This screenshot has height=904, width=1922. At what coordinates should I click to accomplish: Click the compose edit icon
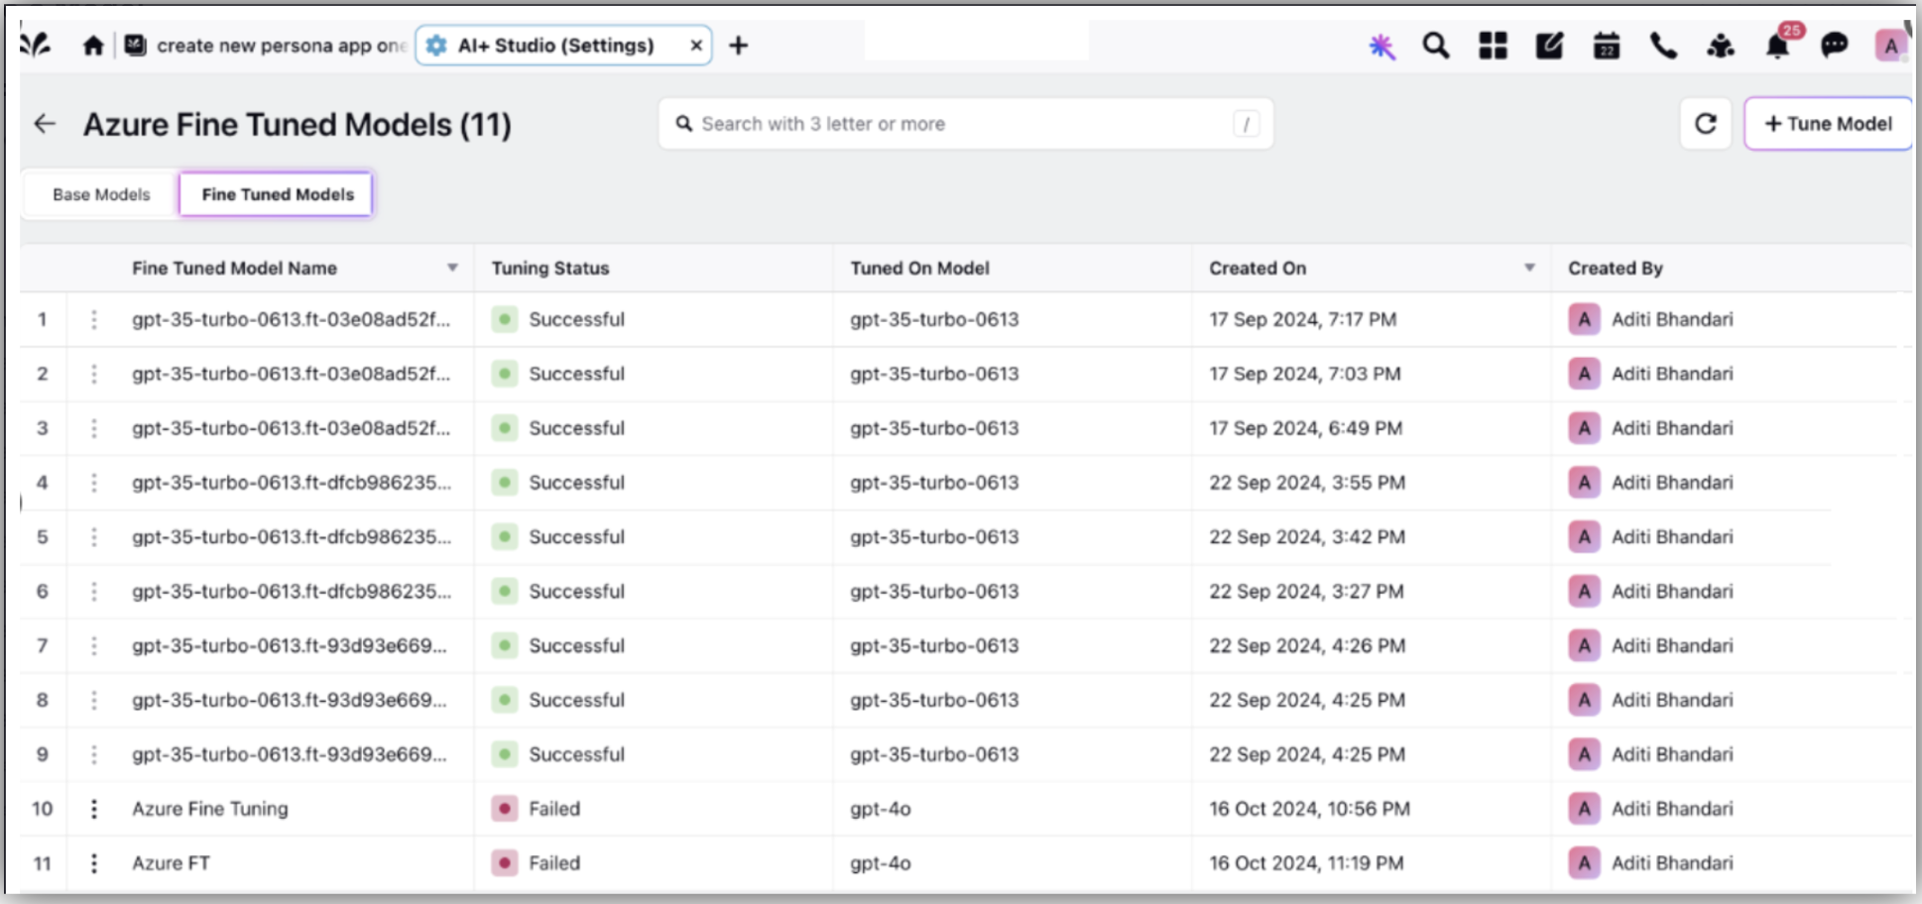(x=1549, y=46)
